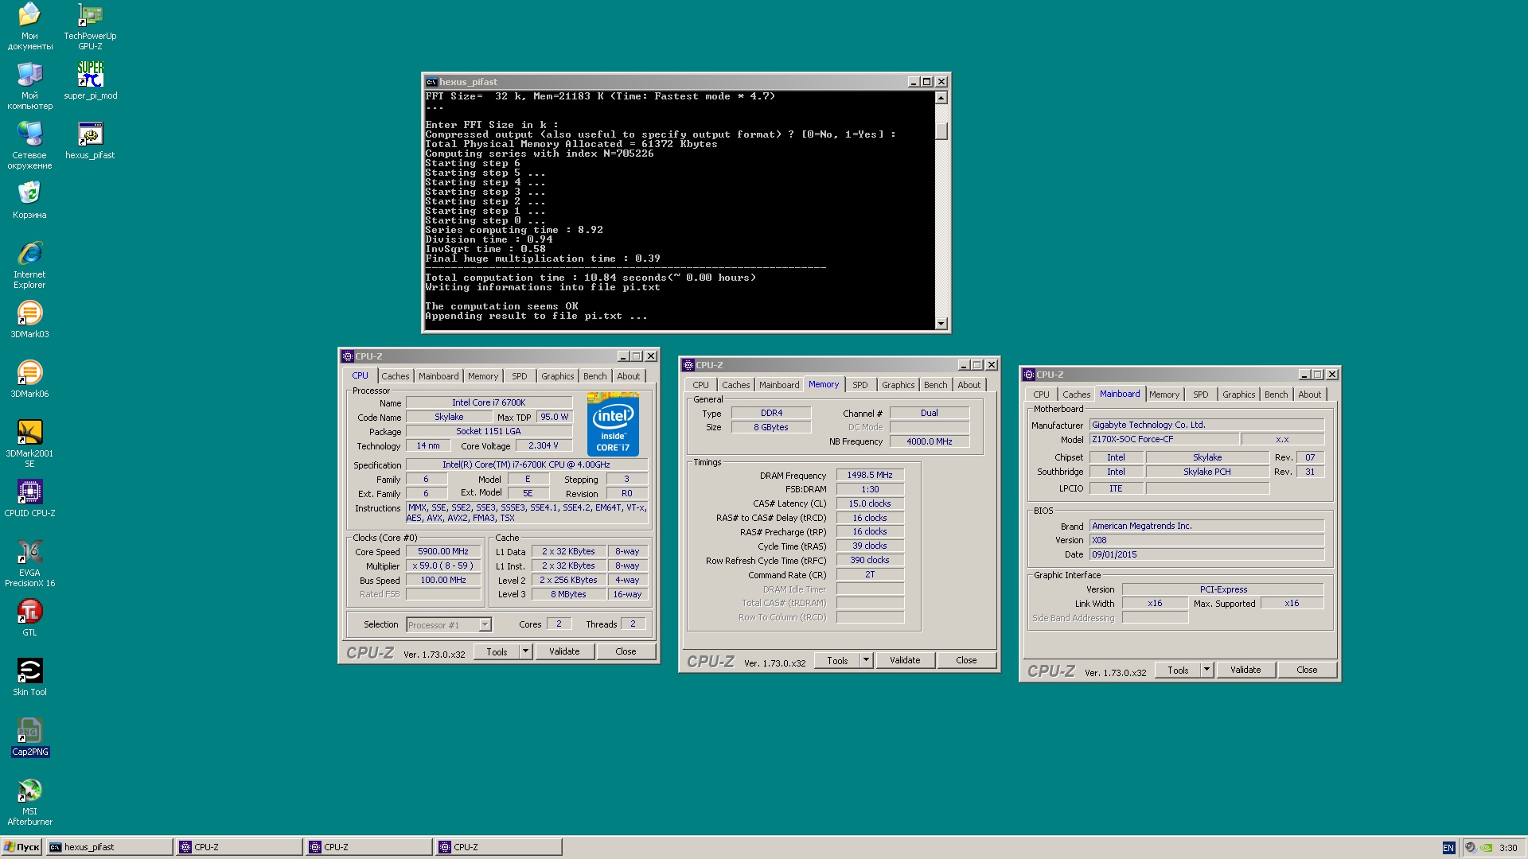
Task: Open Мой компьютер desktop icon
Action: (29, 86)
